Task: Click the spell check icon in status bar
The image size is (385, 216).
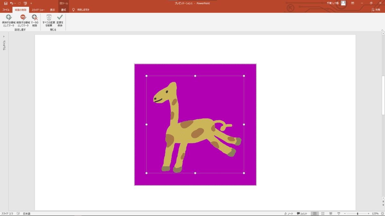Action: [x=18, y=213]
